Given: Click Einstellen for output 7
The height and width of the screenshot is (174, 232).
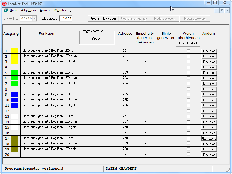Looking at the screenshot, I should point(209,83).
